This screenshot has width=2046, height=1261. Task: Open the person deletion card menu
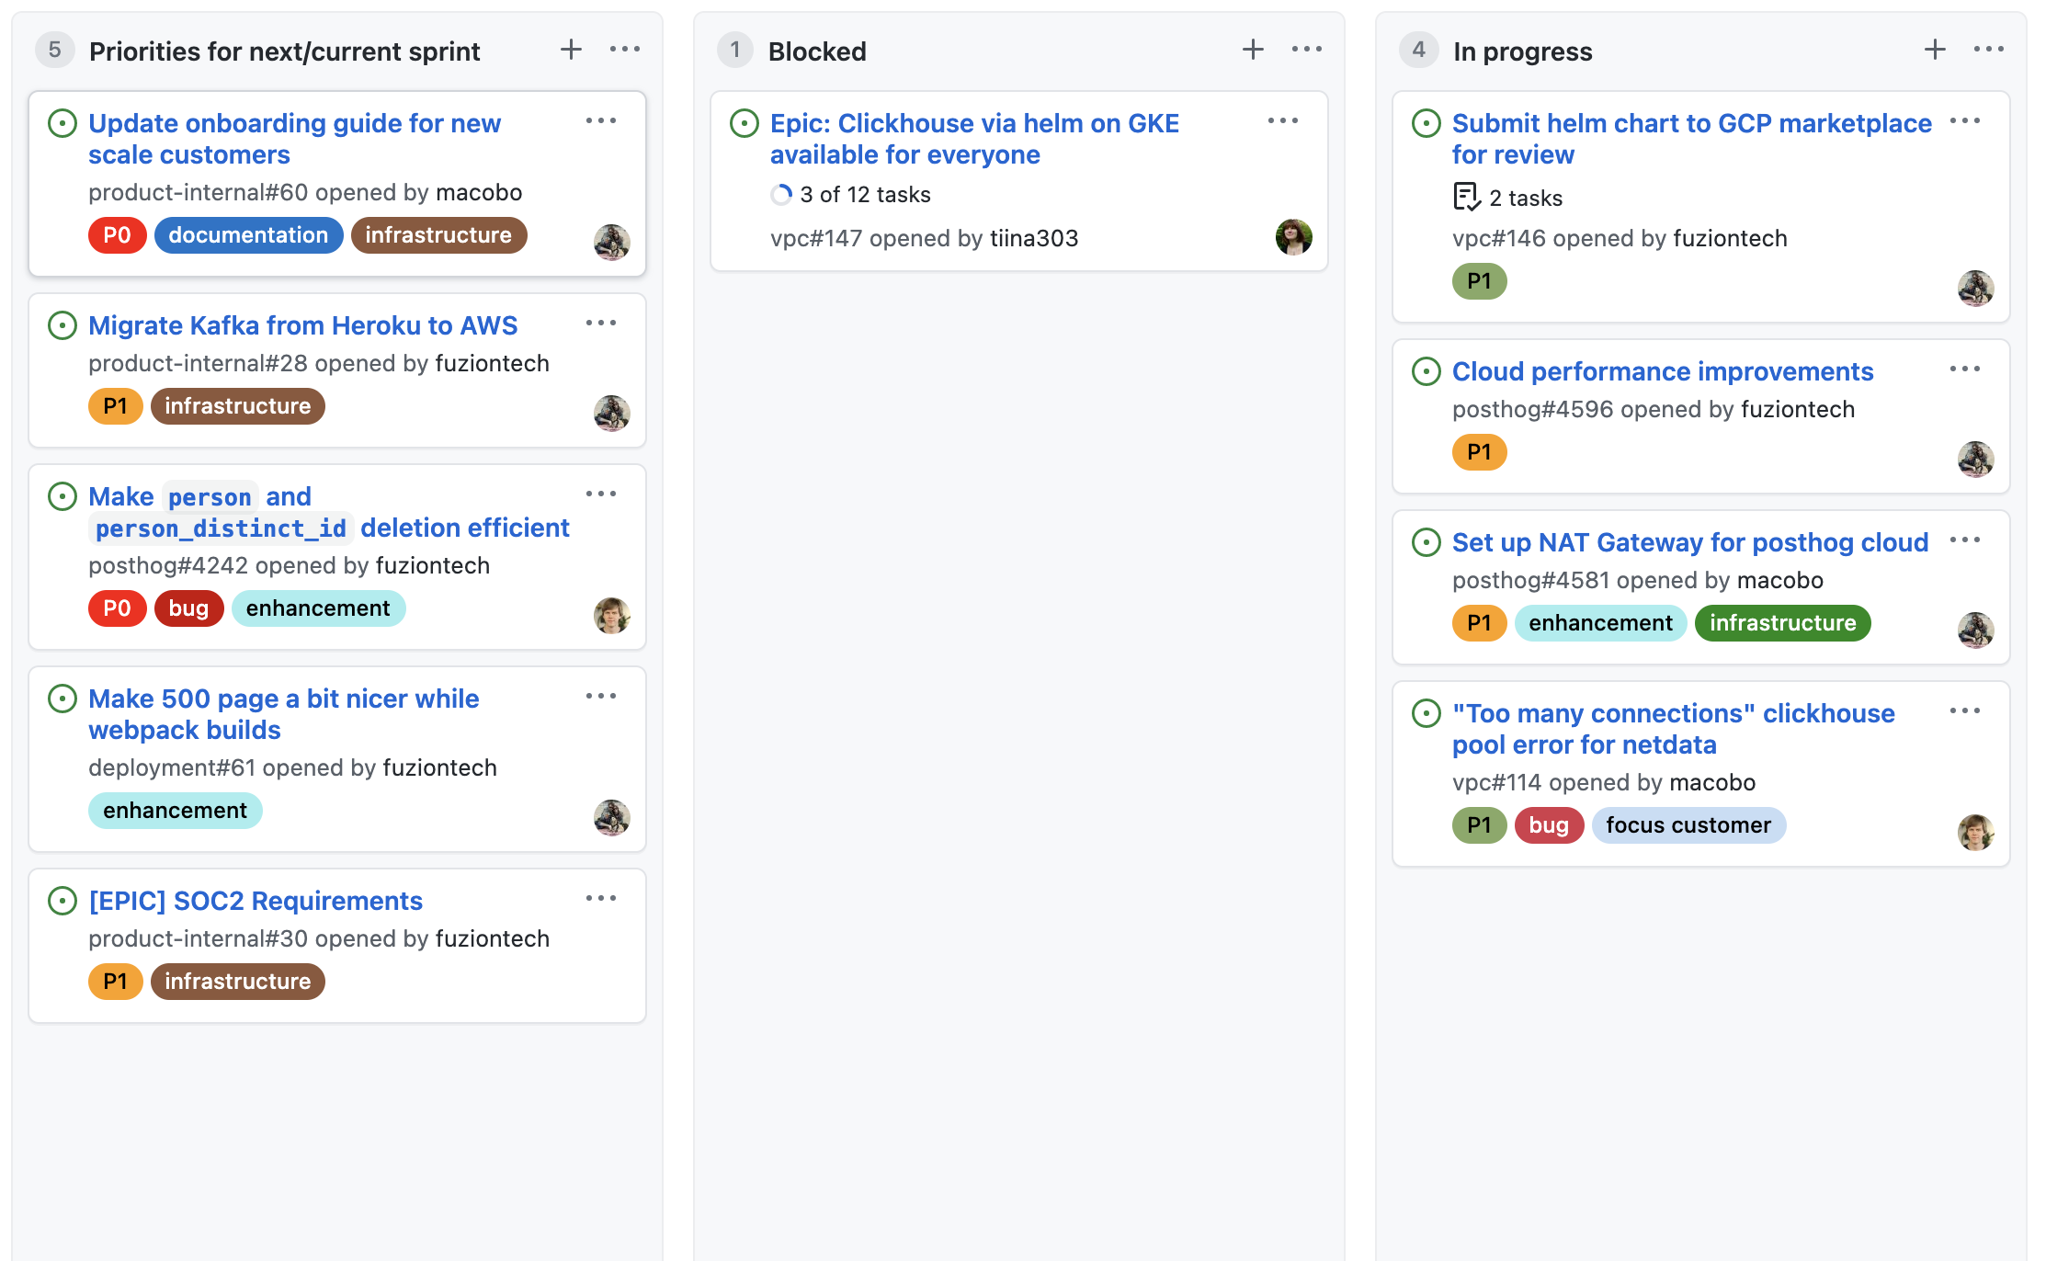pos(601,494)
